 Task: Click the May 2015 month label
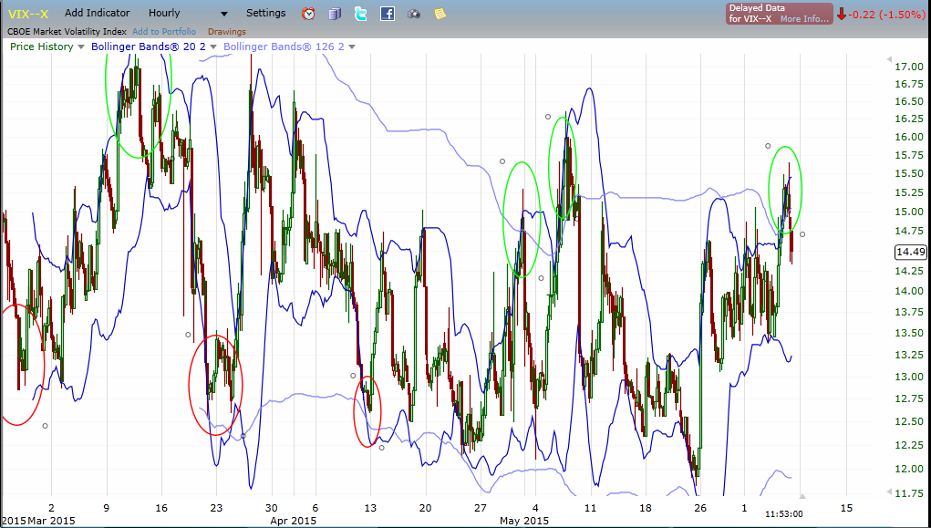[523, 521]
